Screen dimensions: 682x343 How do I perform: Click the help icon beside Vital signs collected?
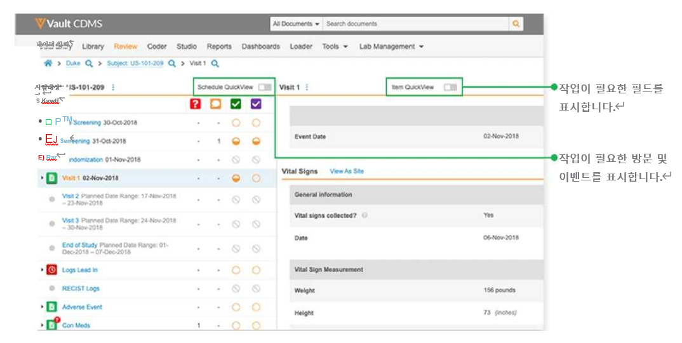click(364, 216)
